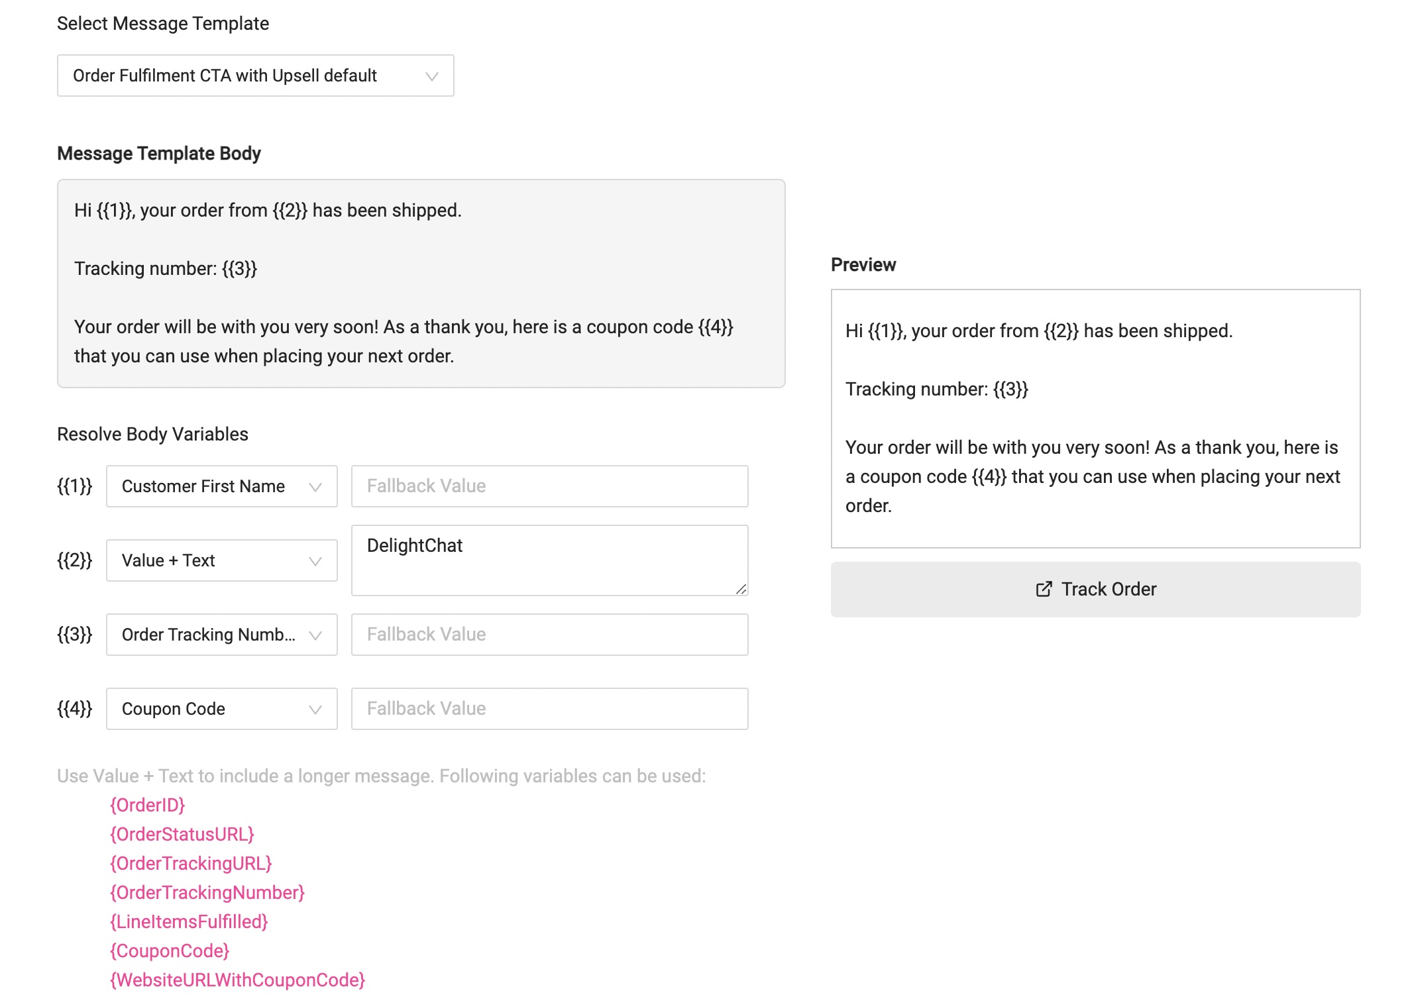Expand the Order Tracking Number dropdown

221,635
